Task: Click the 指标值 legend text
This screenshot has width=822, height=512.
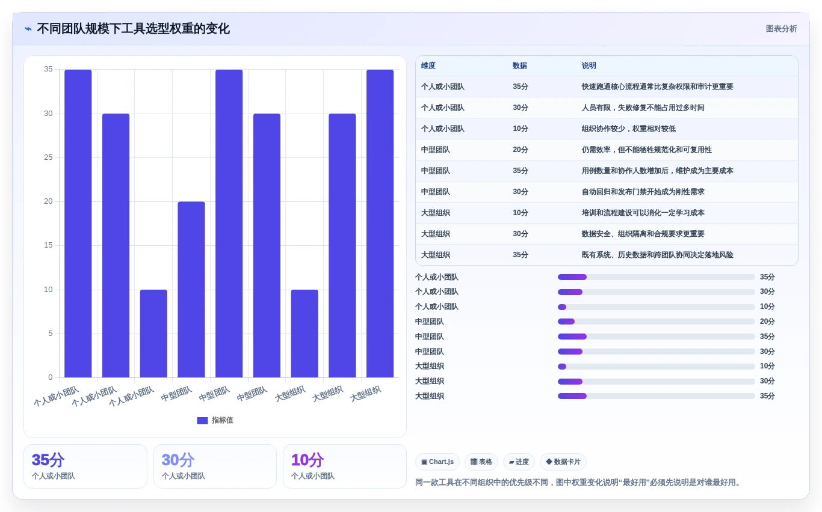Action: [x=222, y=421]
